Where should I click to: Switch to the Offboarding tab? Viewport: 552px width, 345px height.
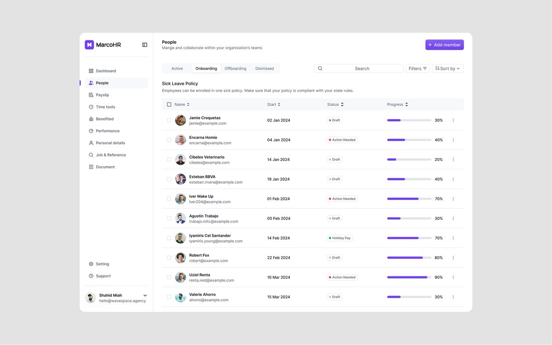(x=236, y=69)
